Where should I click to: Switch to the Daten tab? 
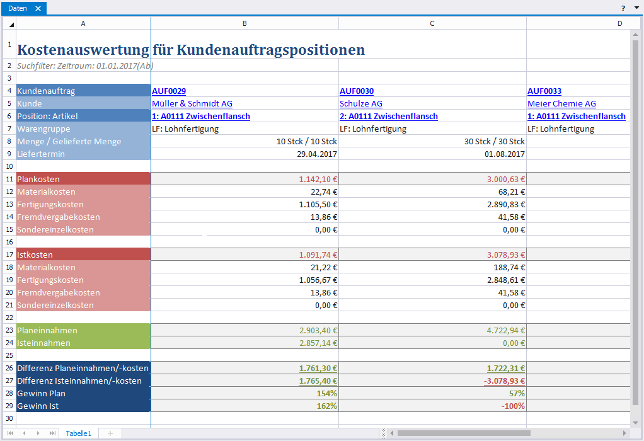tap(18, 8)
